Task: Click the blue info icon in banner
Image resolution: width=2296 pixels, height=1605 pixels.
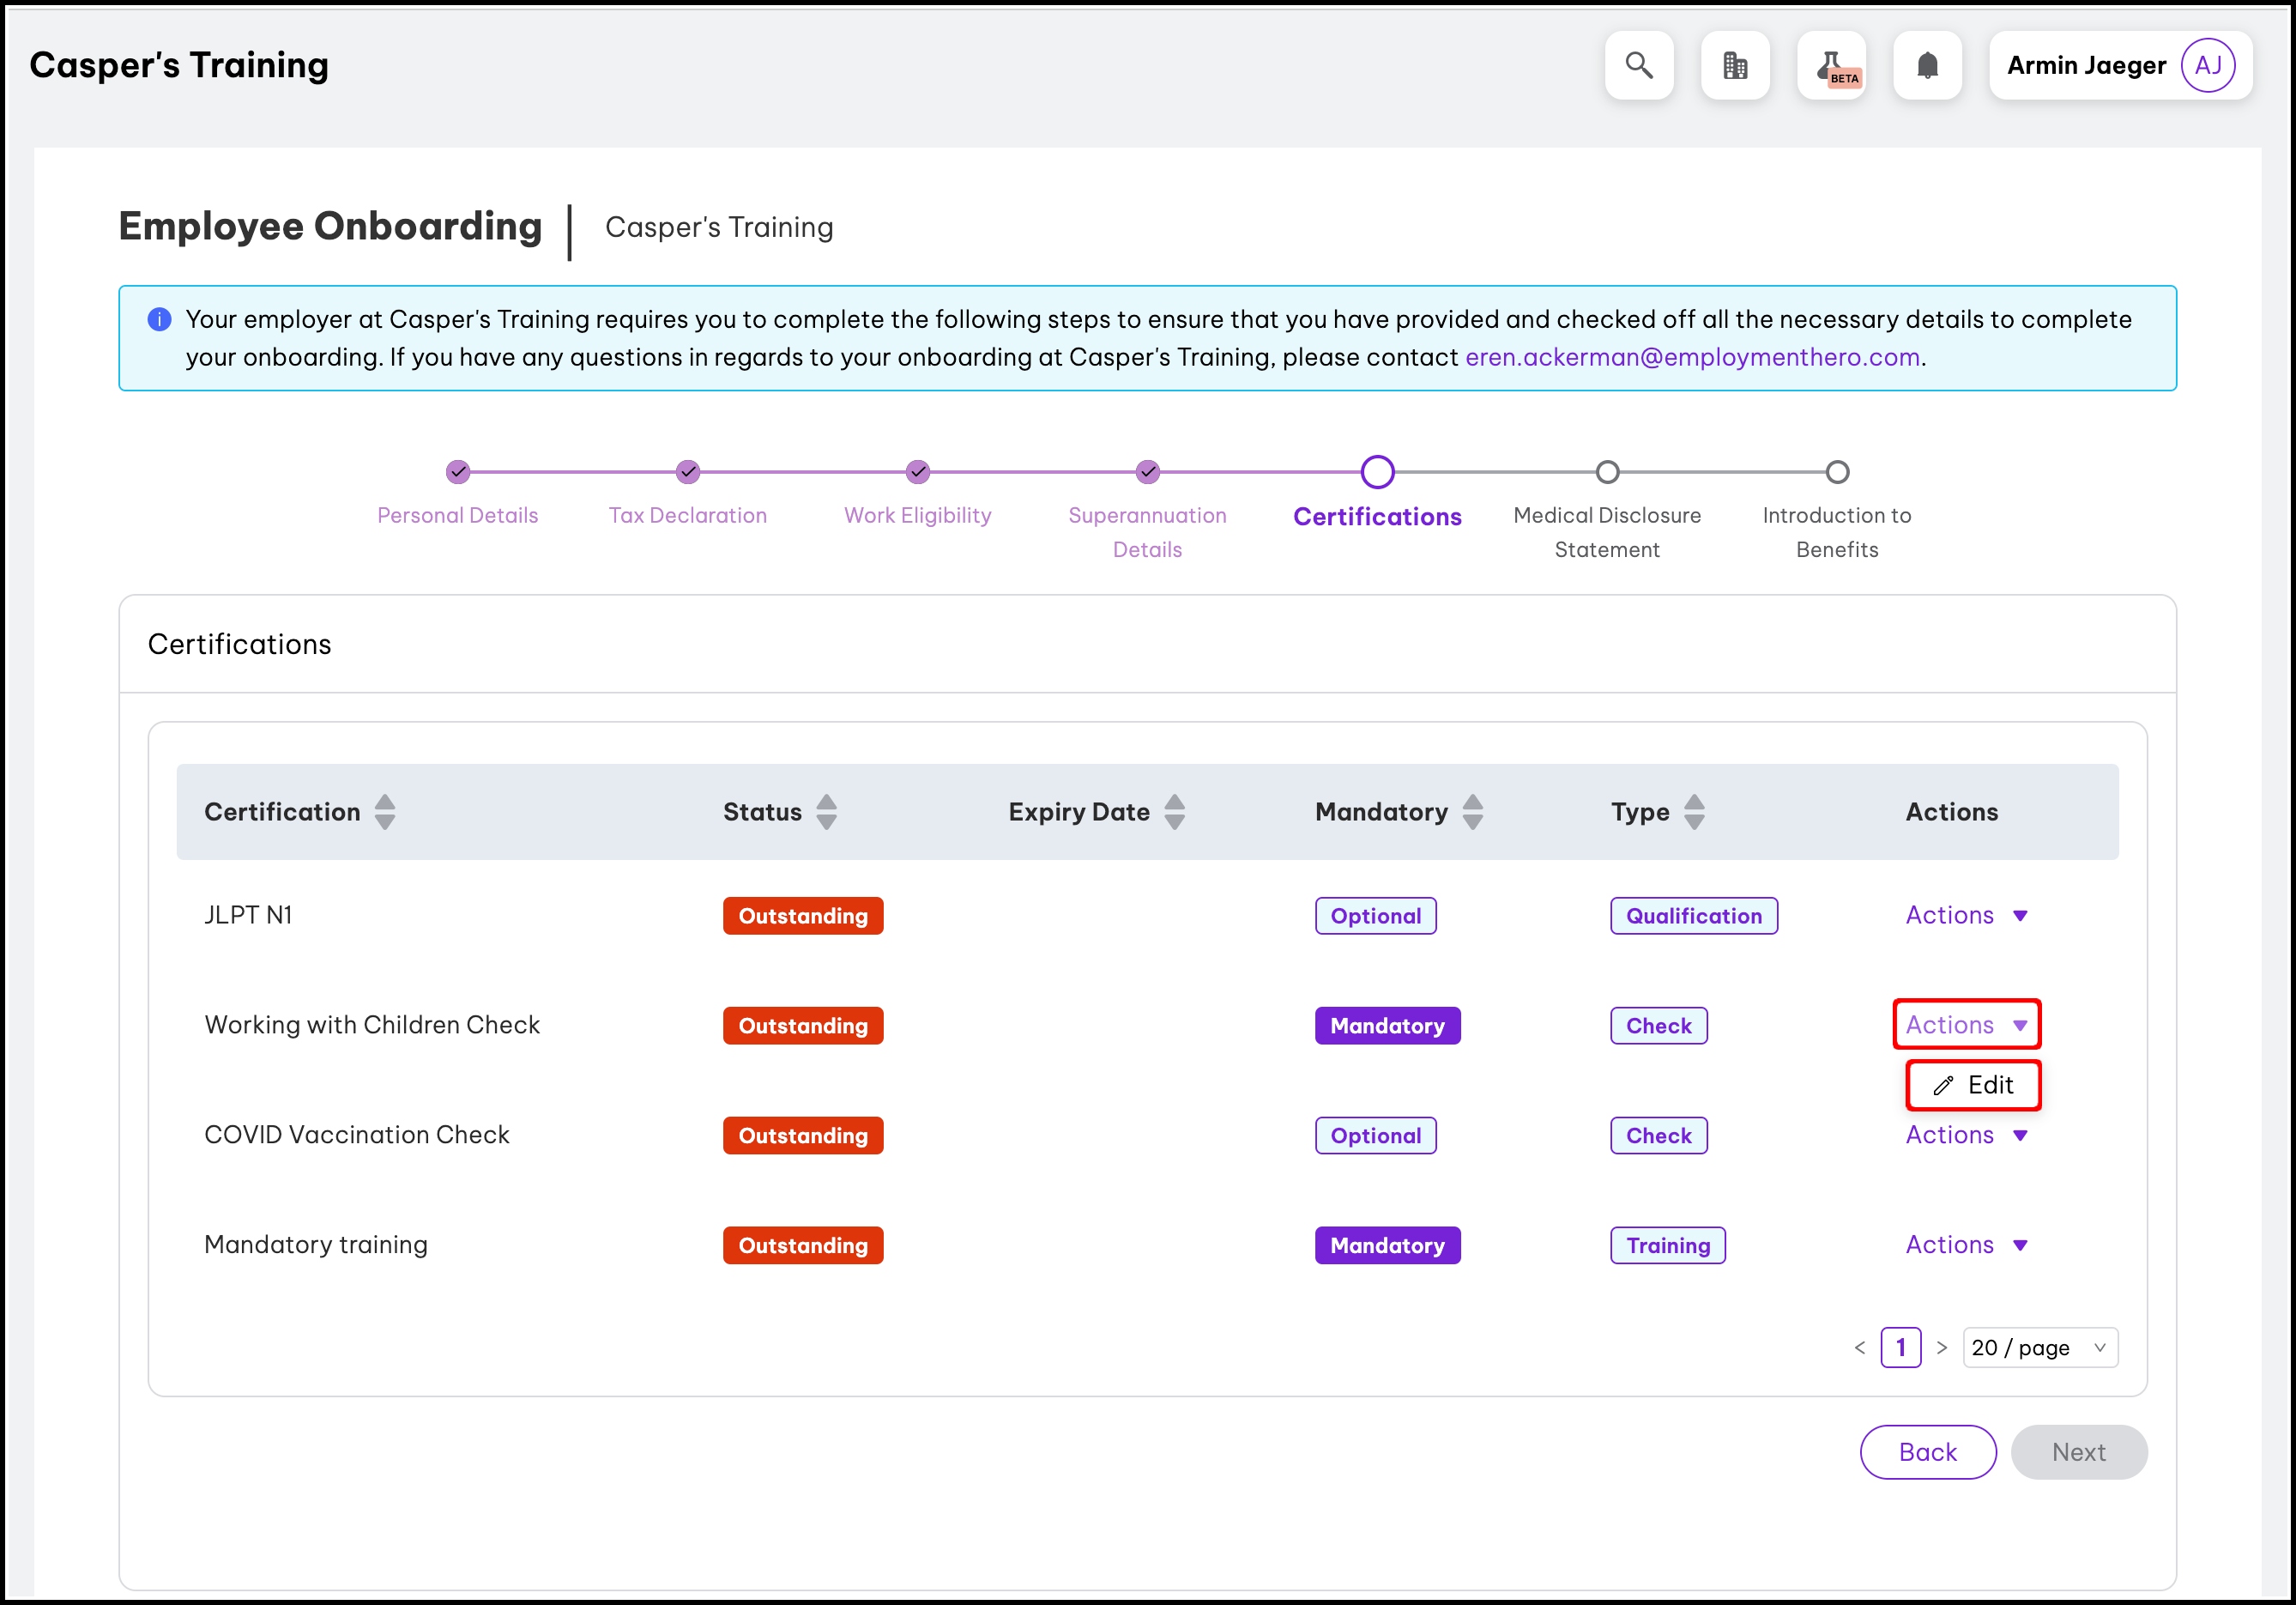Action: click(159, 320)
